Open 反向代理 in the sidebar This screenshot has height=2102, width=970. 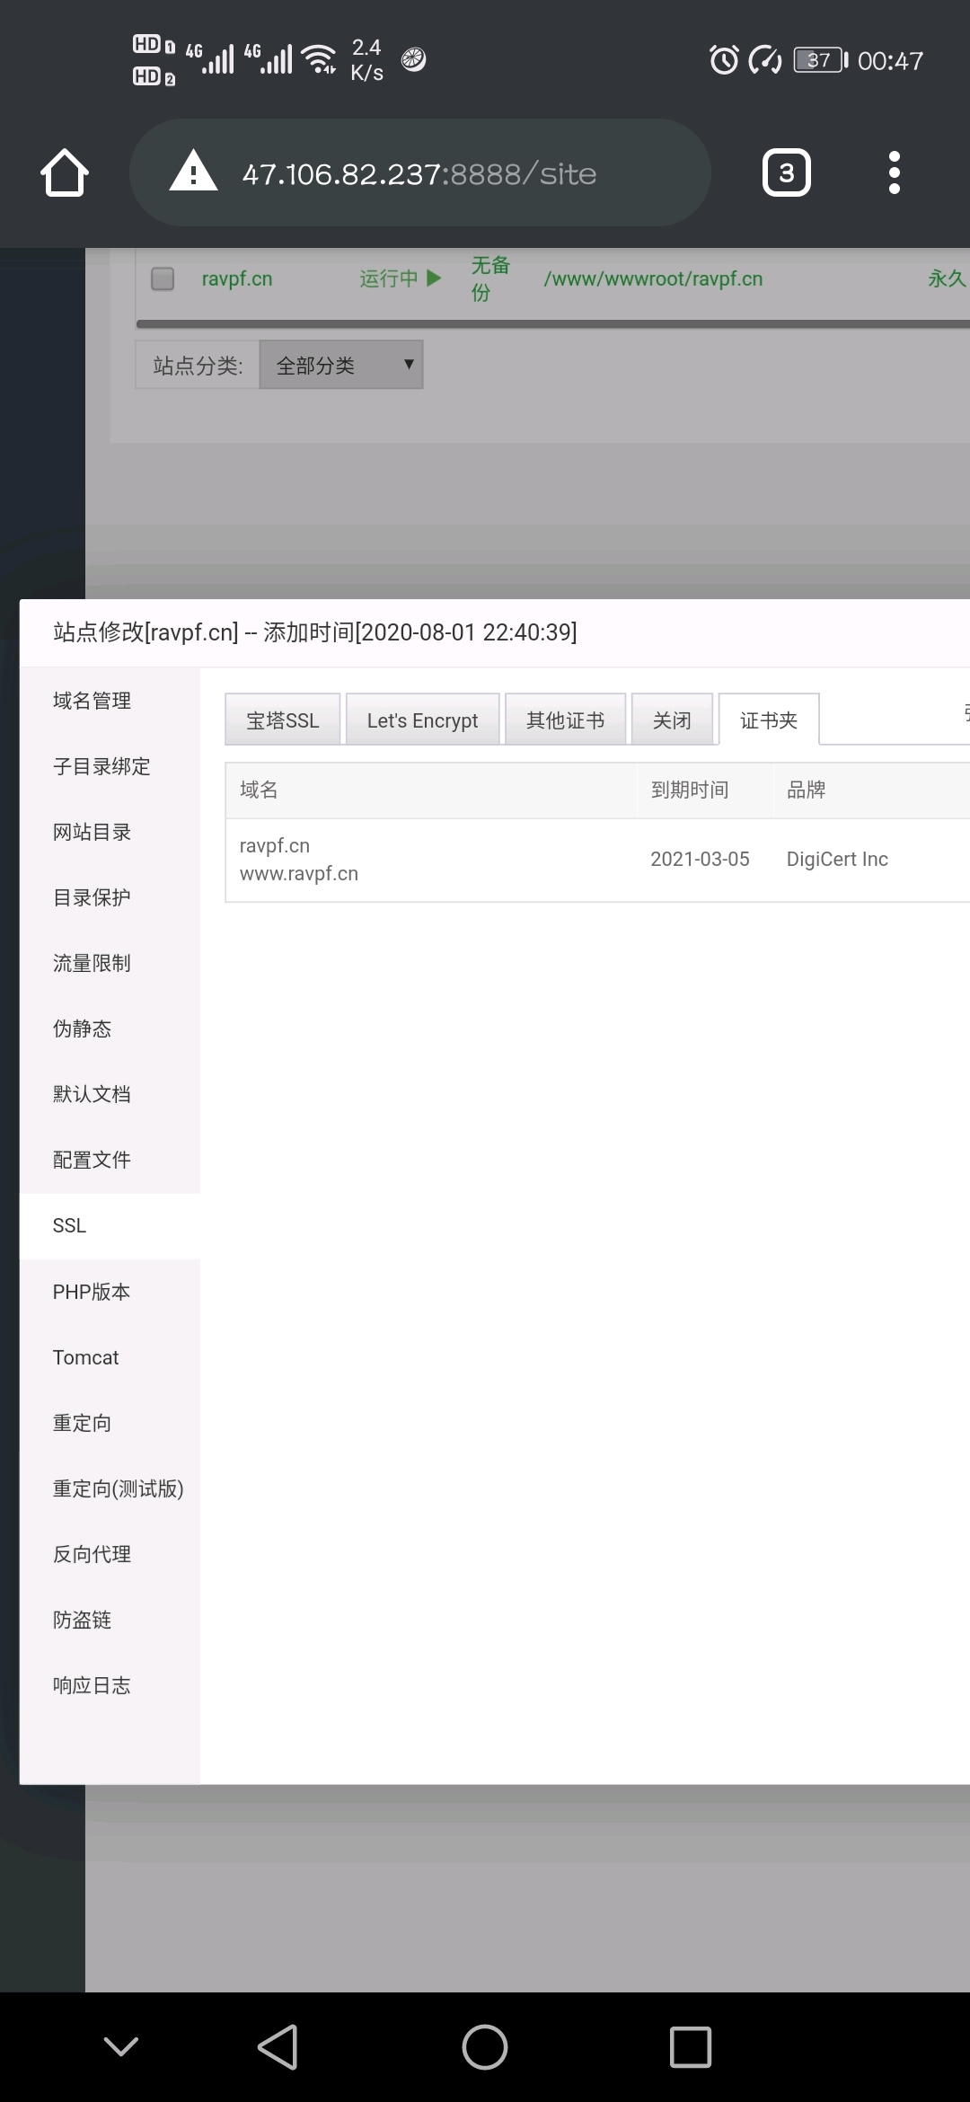click(x=110, y=1554)
